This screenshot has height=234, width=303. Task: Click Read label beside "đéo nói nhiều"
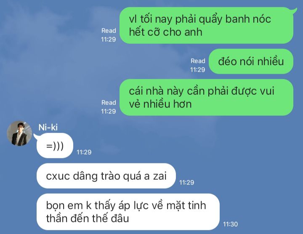click(198, 61)
